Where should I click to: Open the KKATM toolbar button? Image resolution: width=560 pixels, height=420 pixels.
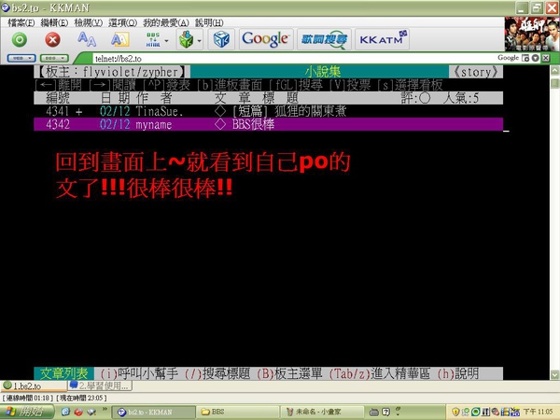(382, 39)
